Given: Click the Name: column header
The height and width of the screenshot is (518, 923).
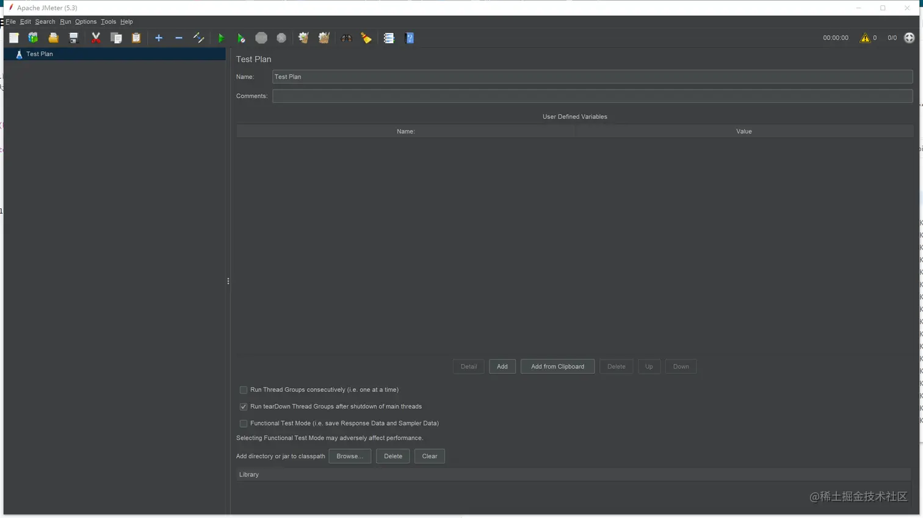Looking at the screenshot, I should click(405, 131).
